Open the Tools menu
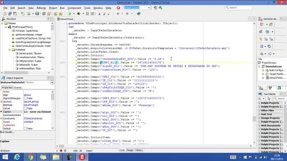The height and width of the screenshot is (161, 287). coord(87,8)
